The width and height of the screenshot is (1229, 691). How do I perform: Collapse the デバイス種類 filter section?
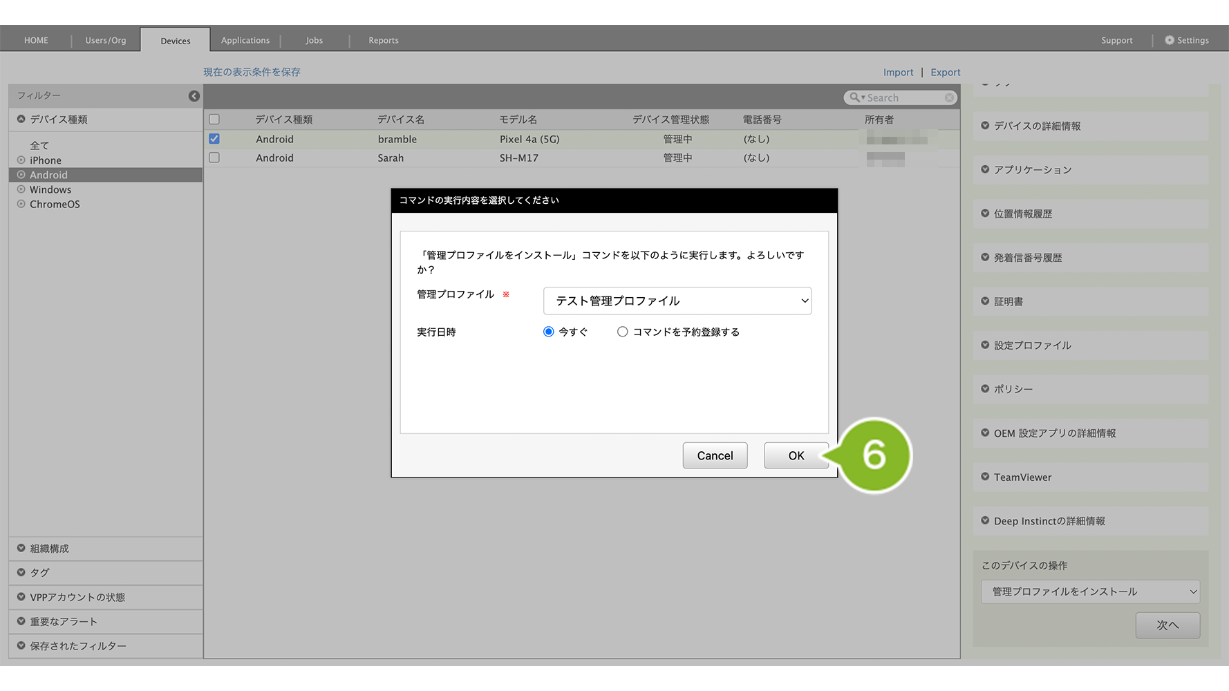pyautogui.click(x=105, y=120)
